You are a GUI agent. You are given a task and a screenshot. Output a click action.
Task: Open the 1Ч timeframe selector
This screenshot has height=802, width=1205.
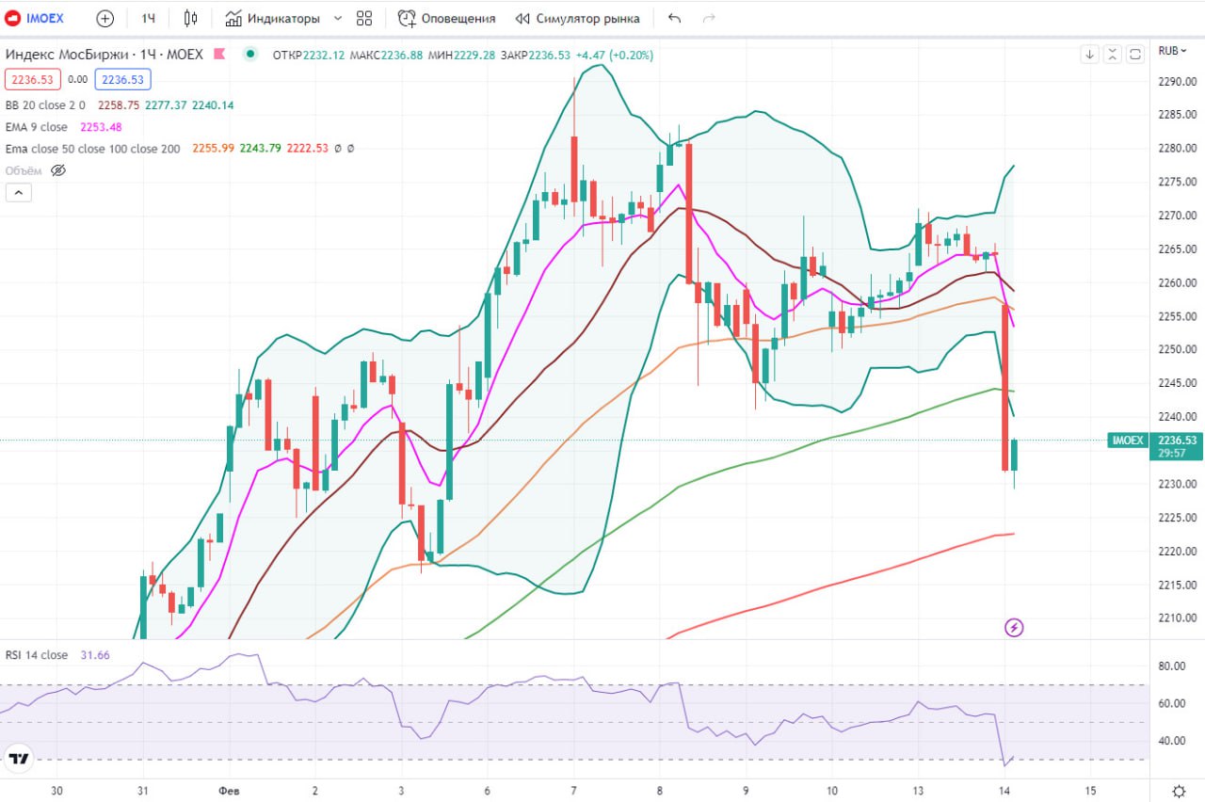click(x=149, y=18)
